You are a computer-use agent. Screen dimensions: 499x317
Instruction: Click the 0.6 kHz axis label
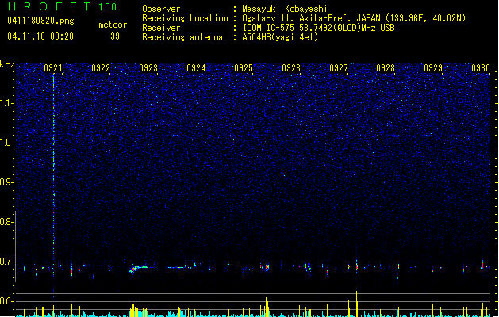(7, 301)
